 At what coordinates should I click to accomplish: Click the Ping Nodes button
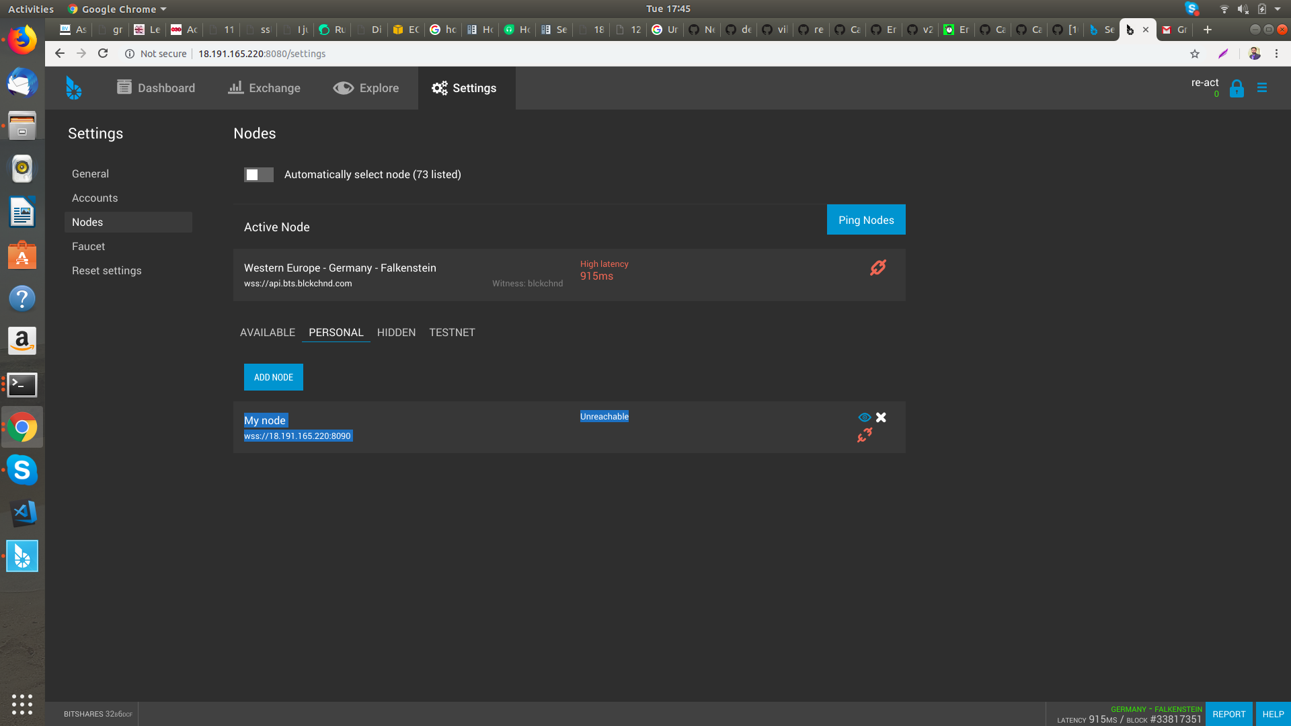point(866,220)
